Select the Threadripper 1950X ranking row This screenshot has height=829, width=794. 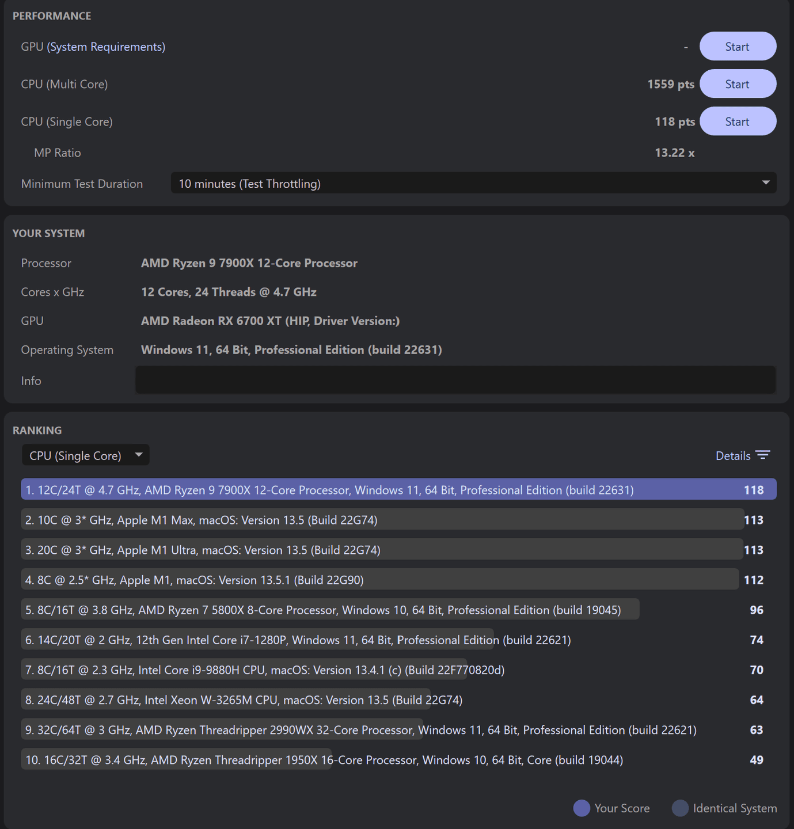[398, 759]
